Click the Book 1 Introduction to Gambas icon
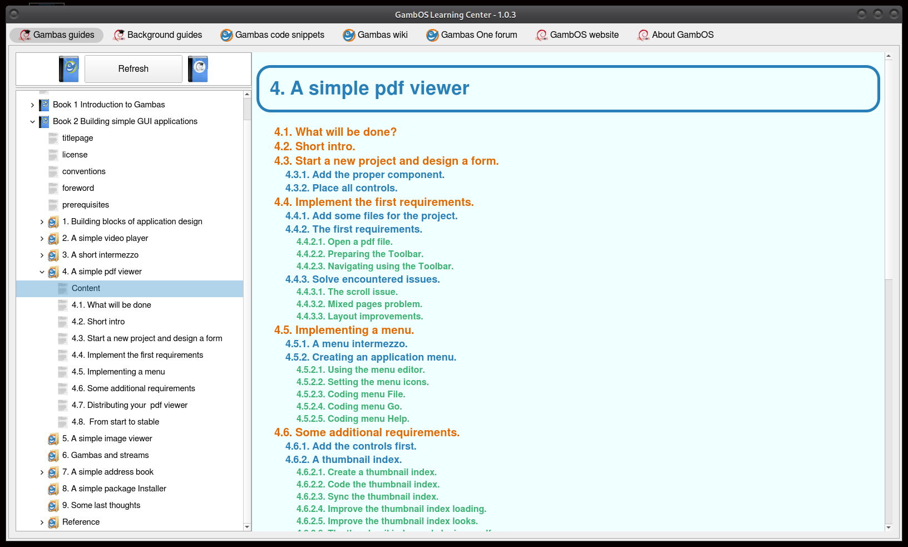 pyautogui.click(x=44, y=105)
